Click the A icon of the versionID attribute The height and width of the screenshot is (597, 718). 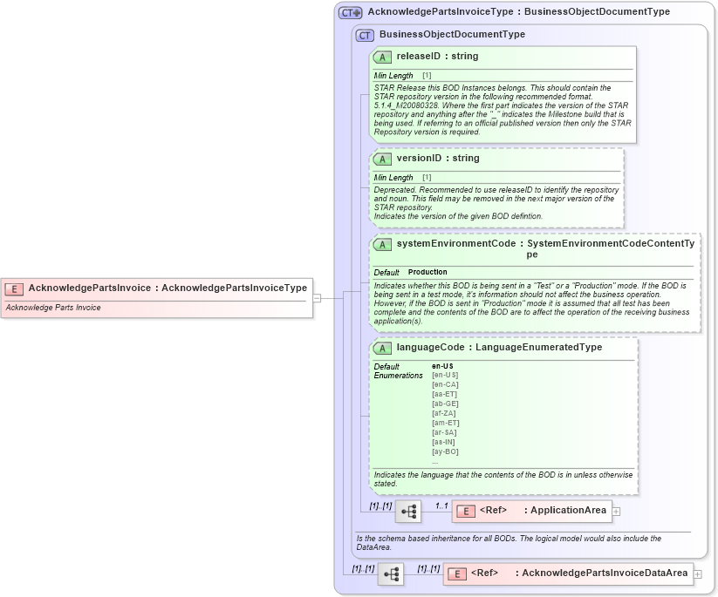coord(381,159)
